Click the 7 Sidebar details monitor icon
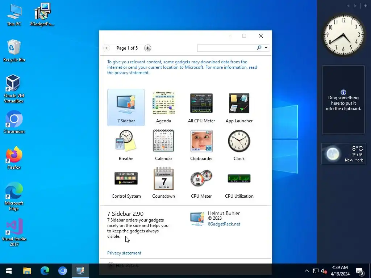 (197, 219)
